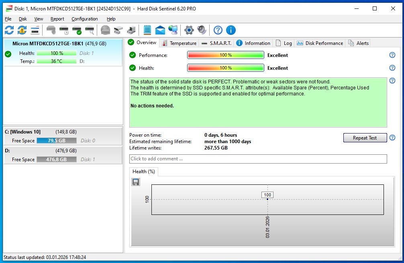Screen dimensions: 404x263
Task: Select the D: partition header
Action: 63,150
